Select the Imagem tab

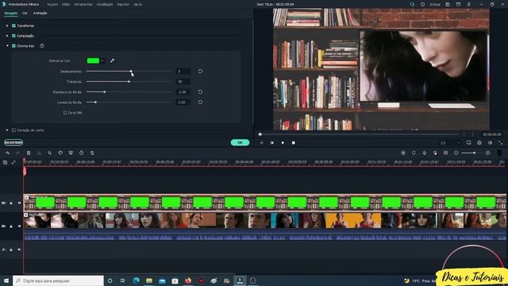click(x=10, y=14)
